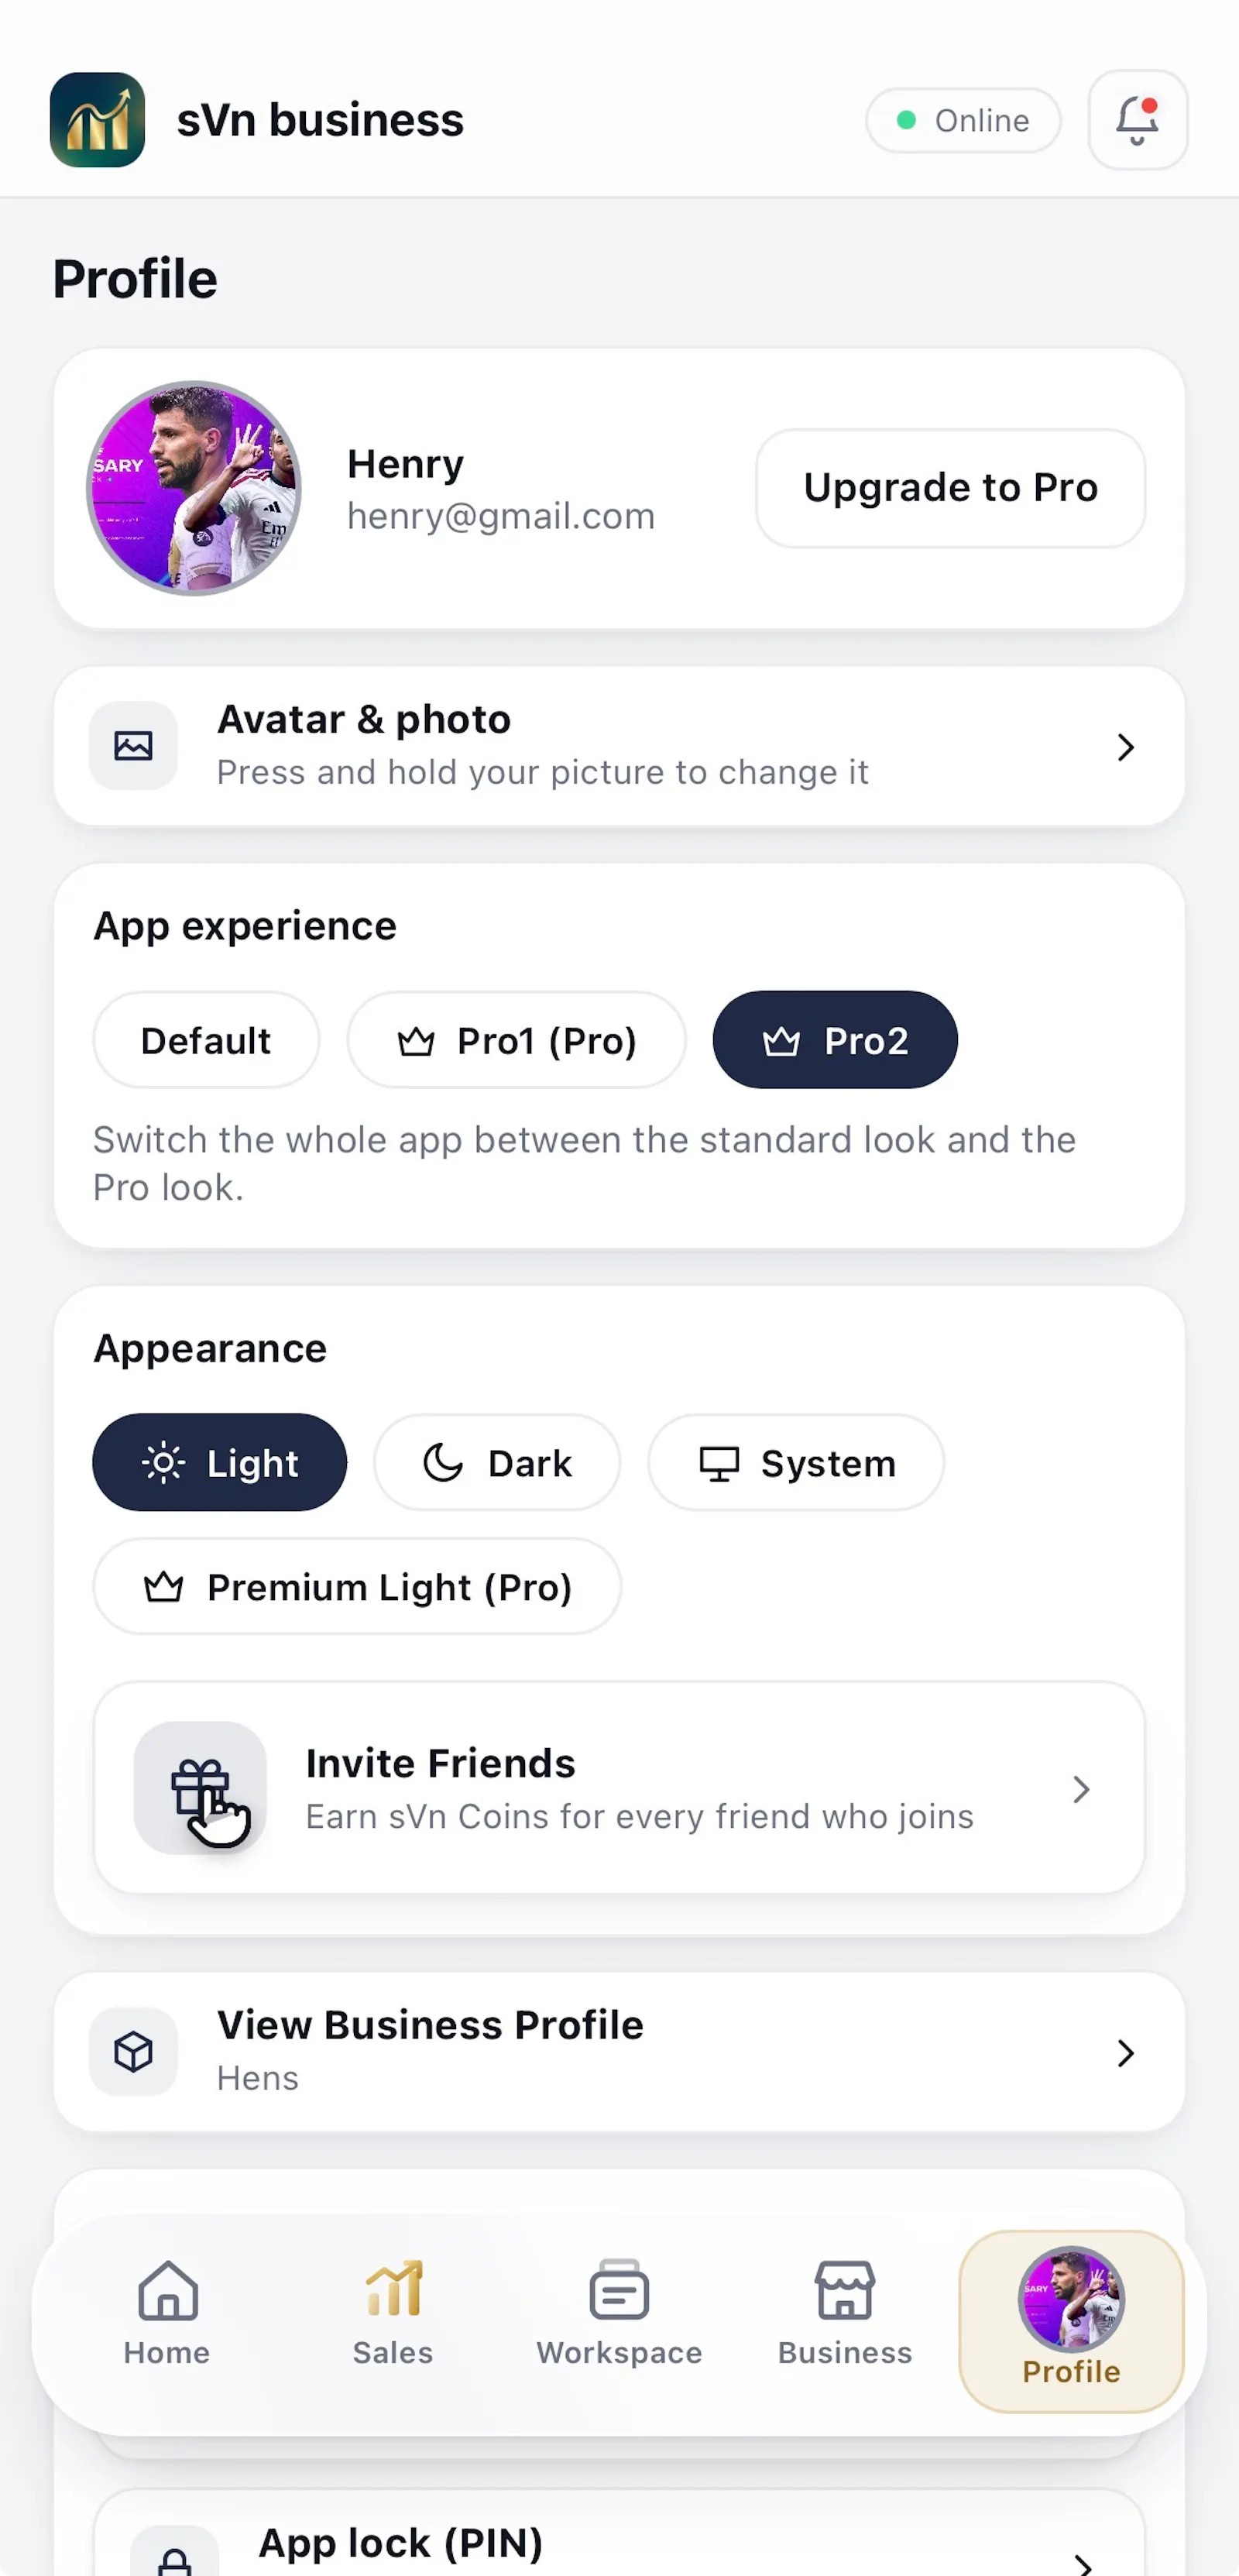
Task: Tap Henry's large profile avatar
Action: pos(194,488)
